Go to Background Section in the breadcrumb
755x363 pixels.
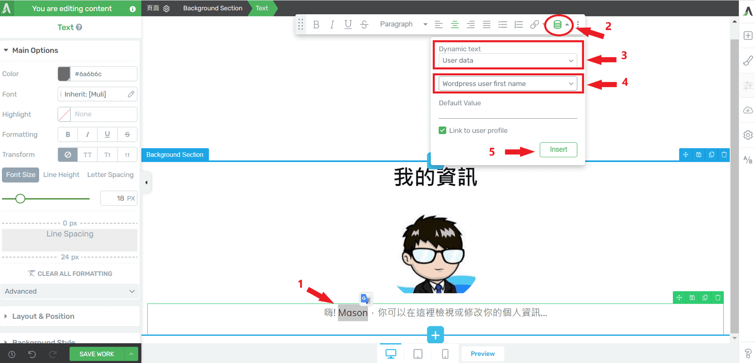point(213,8)
